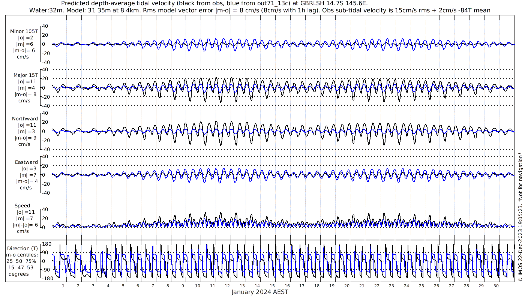This screenshot has width=525, height=300.
Task: Click the '|m-o|= 8' value under Major 15T
Action: (x=25, y=94)
